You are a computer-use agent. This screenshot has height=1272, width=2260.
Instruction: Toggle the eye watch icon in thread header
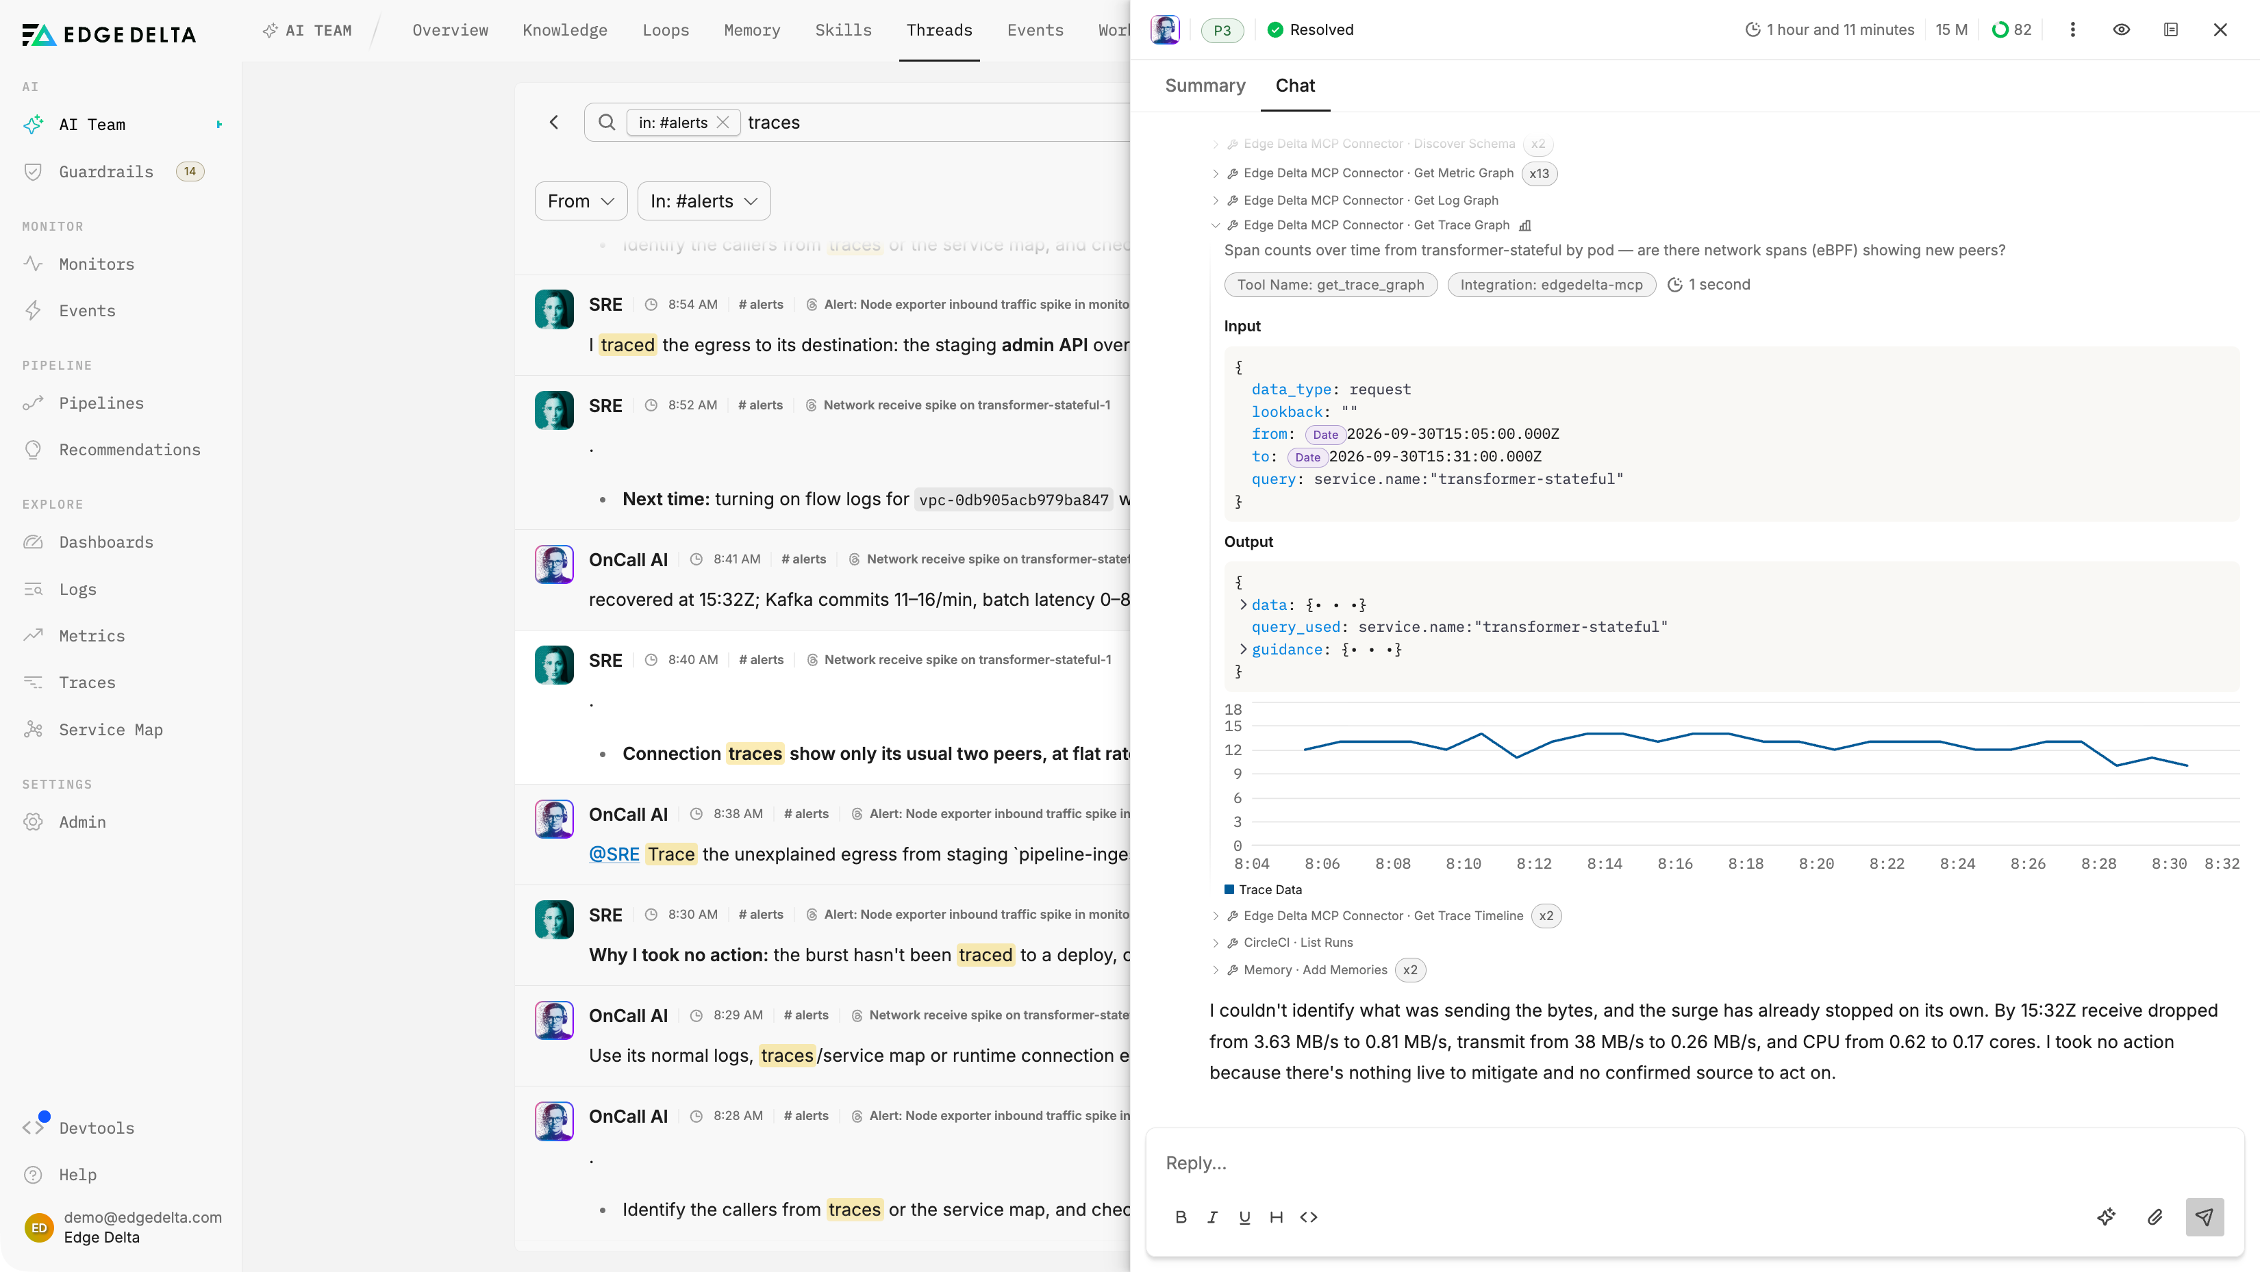coord(2122,30)
